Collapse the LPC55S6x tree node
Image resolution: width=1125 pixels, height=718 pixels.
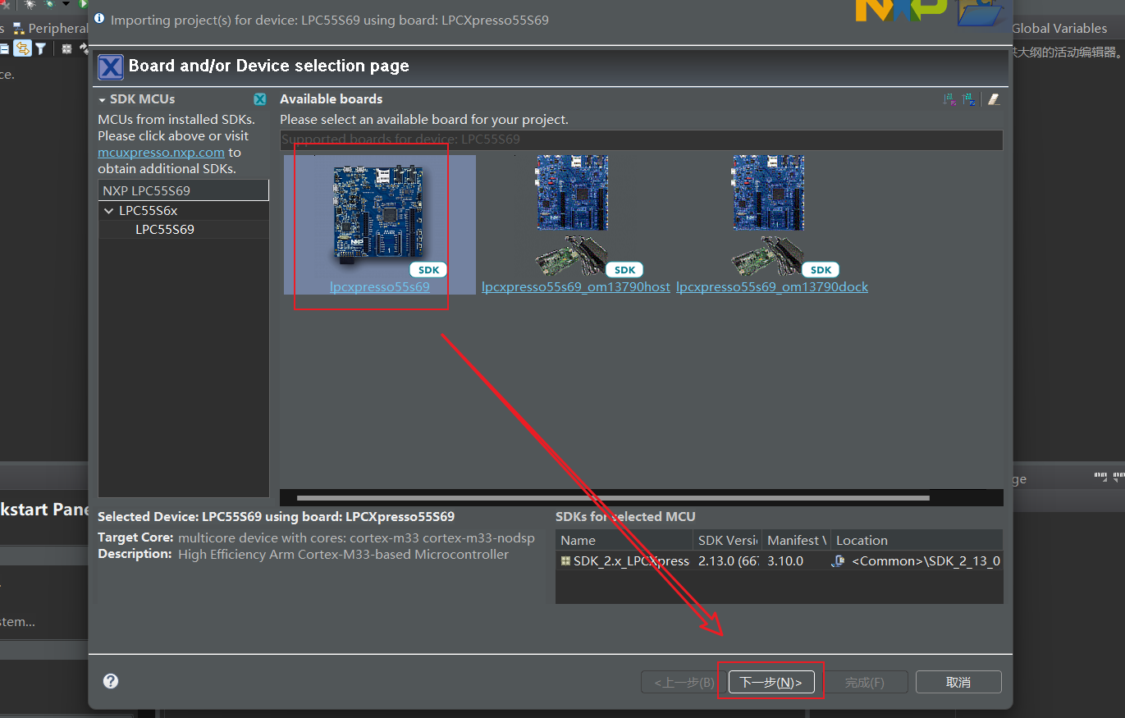tap(108, 211)
